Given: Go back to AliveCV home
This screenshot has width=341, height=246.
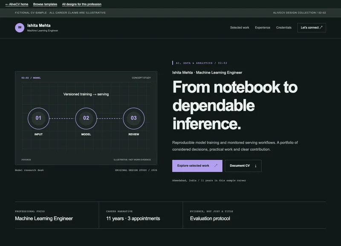Looking at the screenshot, I should pyautogui.click(x=17, y=4).
